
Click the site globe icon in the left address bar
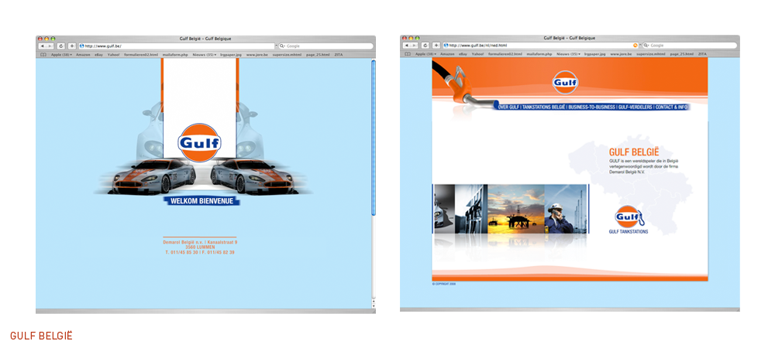(81, 46)
